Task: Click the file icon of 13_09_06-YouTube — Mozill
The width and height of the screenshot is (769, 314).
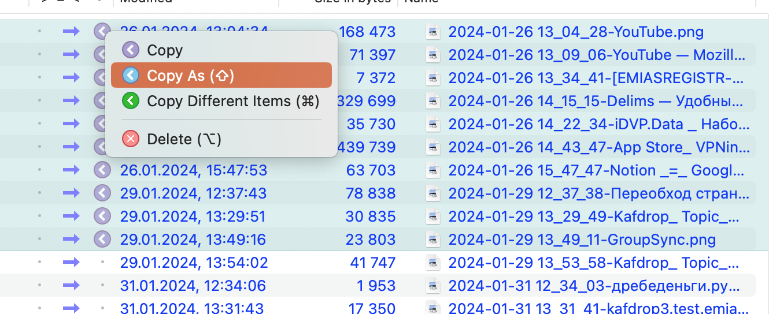Action: pos(433,55)
